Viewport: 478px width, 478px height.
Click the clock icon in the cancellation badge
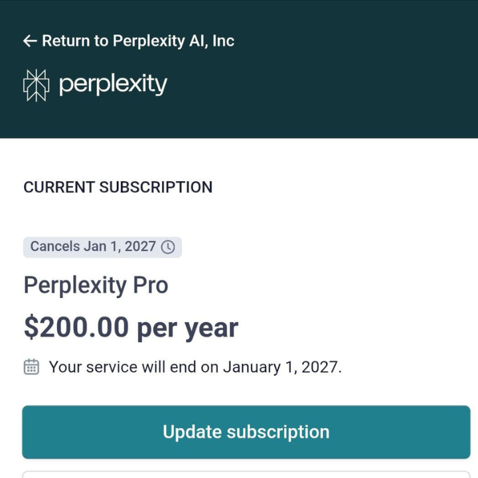[x=169, y=247]
